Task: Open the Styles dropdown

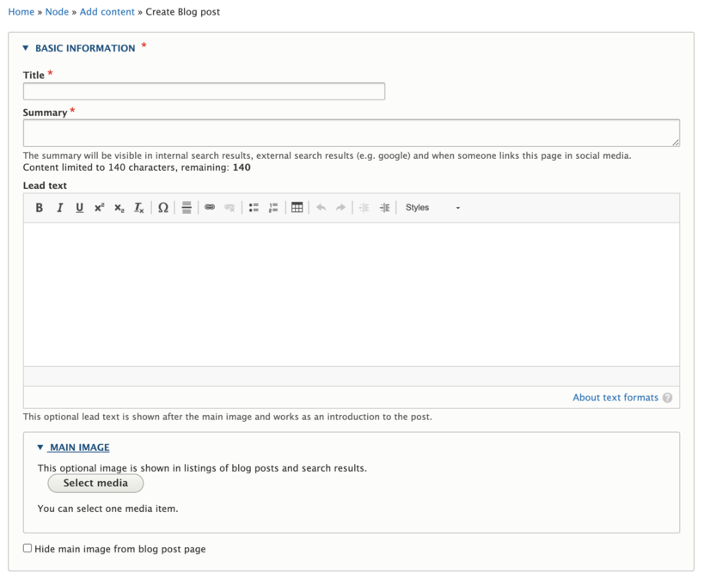Action: (432, 208)
